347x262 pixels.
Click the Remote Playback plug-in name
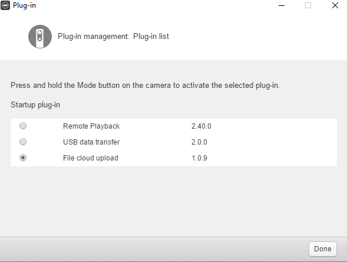coord(91,126)
